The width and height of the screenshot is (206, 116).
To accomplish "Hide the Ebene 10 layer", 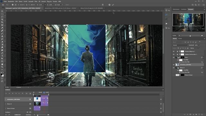I will click(x=174, y=68).
